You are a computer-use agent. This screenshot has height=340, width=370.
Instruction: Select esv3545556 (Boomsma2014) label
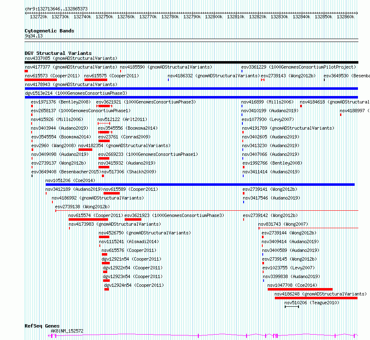128,128
